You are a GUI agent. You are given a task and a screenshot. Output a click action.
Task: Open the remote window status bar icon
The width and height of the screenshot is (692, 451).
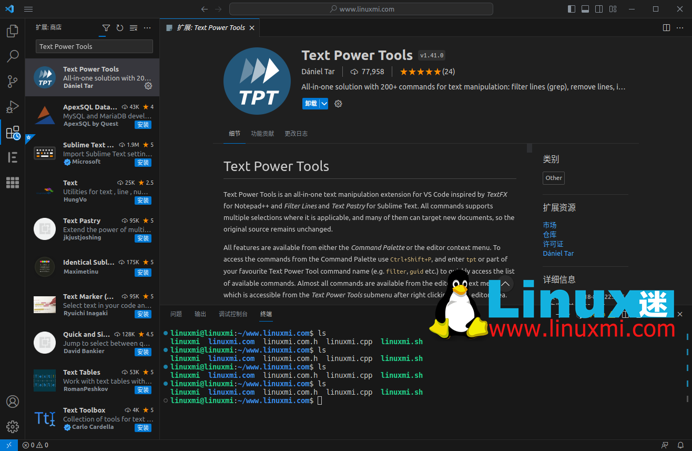point(9,445)
